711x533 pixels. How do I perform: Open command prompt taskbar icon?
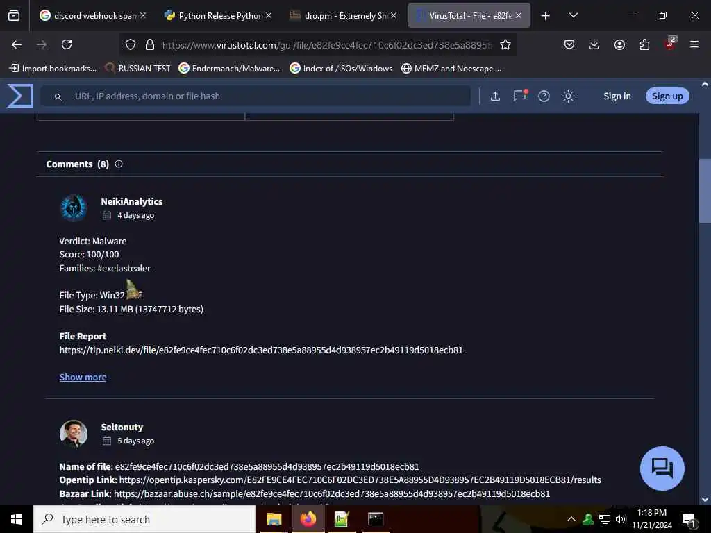coord(376,519)
